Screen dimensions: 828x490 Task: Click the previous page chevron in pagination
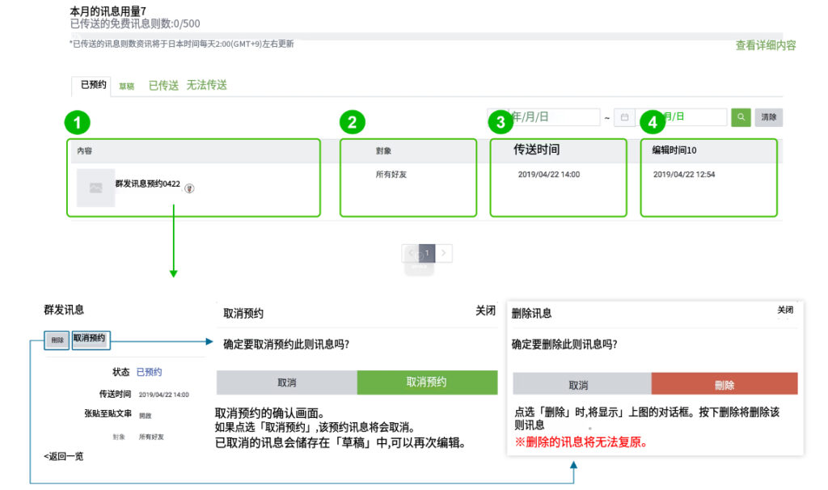[411, 252]
